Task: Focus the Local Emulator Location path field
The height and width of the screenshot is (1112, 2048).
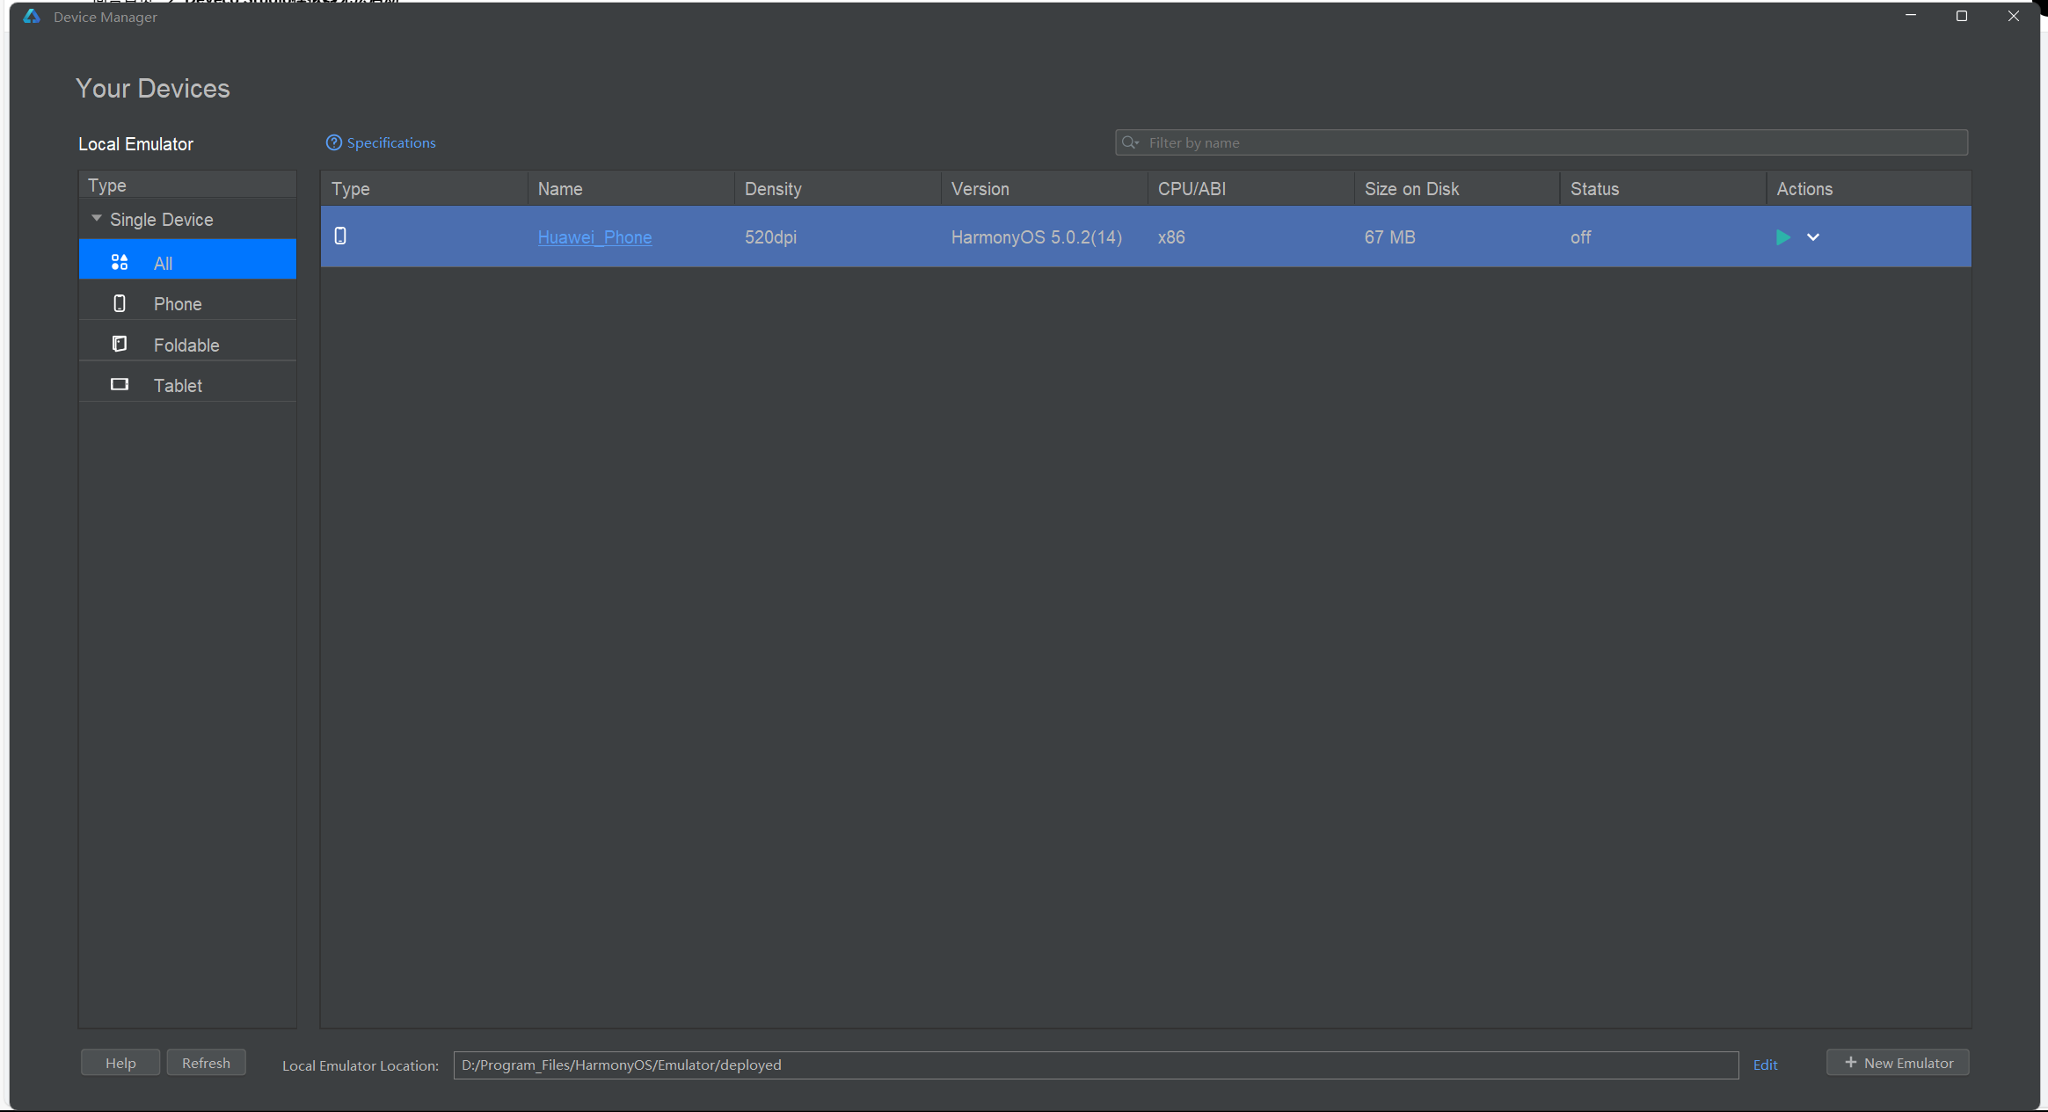Action: coord(1096,1065)
